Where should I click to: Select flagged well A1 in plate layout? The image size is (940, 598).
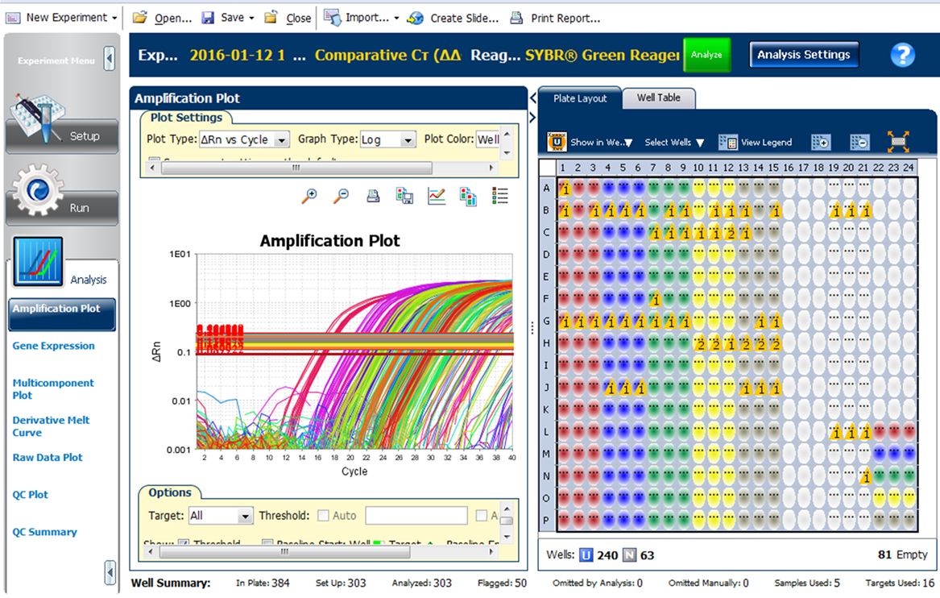point(565,188)
